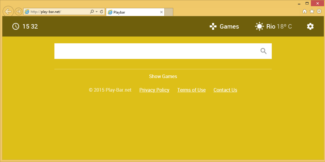
Task: Maximize the browser window
Action: tap(307, 3)
